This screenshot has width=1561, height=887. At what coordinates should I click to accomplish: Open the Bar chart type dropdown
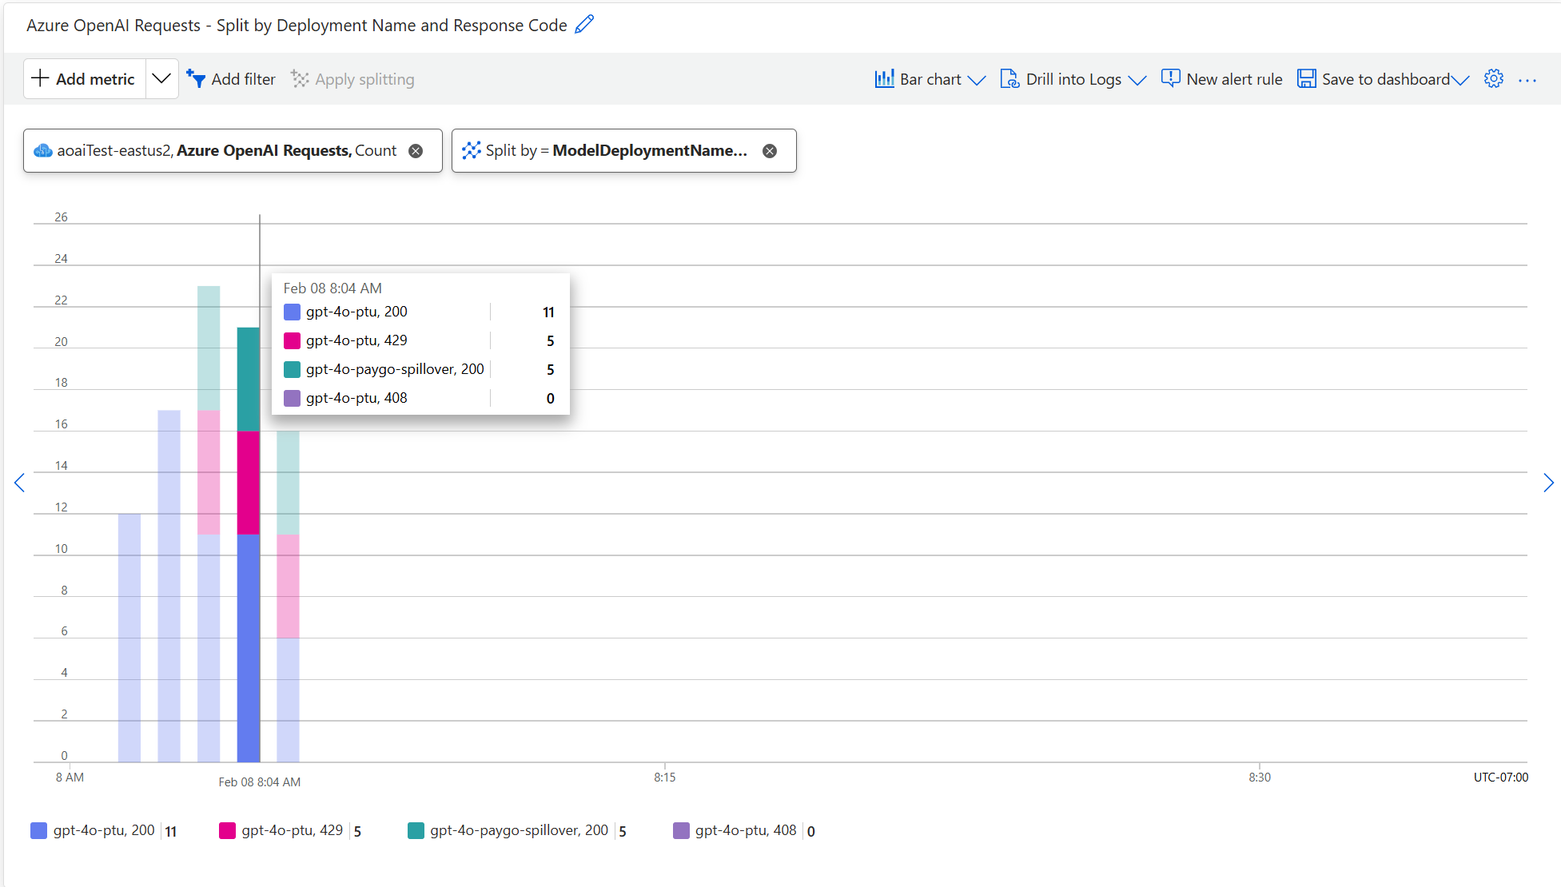[x=930, y=79]
